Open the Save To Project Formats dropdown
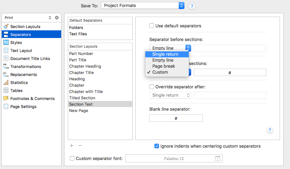 [143, 5]
